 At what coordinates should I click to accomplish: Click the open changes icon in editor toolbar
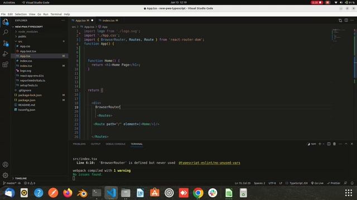340,20
